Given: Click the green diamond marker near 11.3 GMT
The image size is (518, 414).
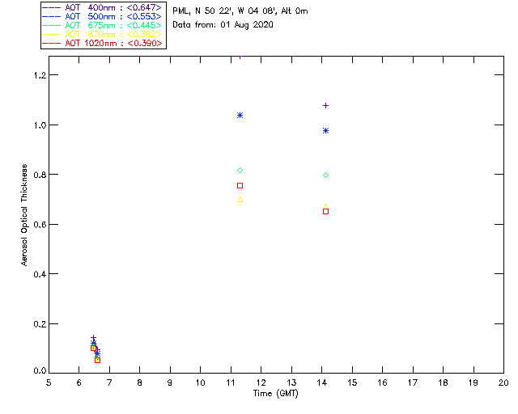Looking at the screenshot, I should pyautogui.click(x=240, y=171).
